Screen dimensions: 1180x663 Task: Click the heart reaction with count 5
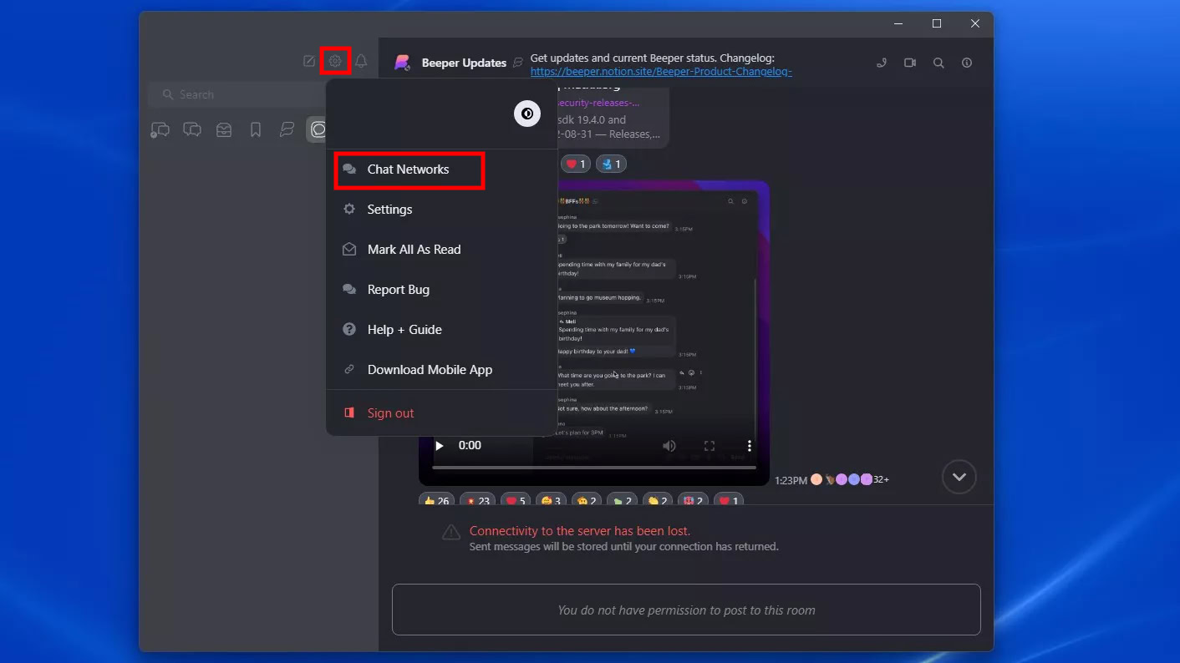(x=515, y=501)
